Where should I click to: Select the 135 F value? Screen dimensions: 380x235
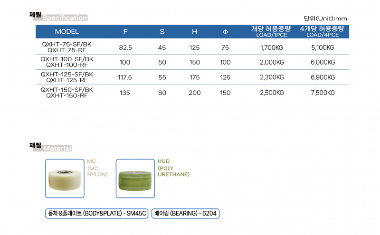125,93
